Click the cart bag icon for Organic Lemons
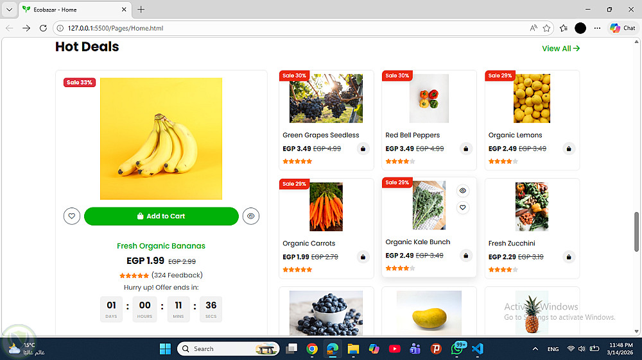 (569, 149)
